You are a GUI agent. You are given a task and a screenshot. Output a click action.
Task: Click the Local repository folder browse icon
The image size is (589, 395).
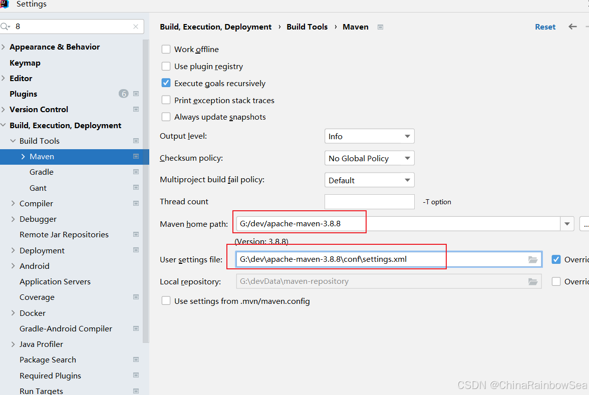pos(533,281)
